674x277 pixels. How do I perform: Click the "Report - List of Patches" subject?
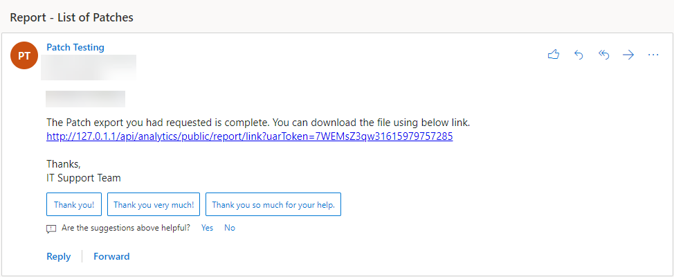[72, 17]
